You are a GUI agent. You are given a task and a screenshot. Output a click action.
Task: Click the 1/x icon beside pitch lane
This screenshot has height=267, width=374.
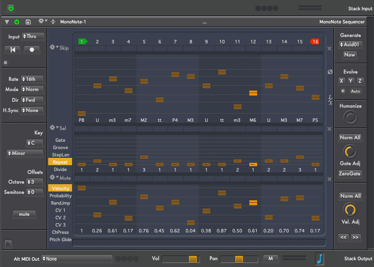tap(330, 100)
